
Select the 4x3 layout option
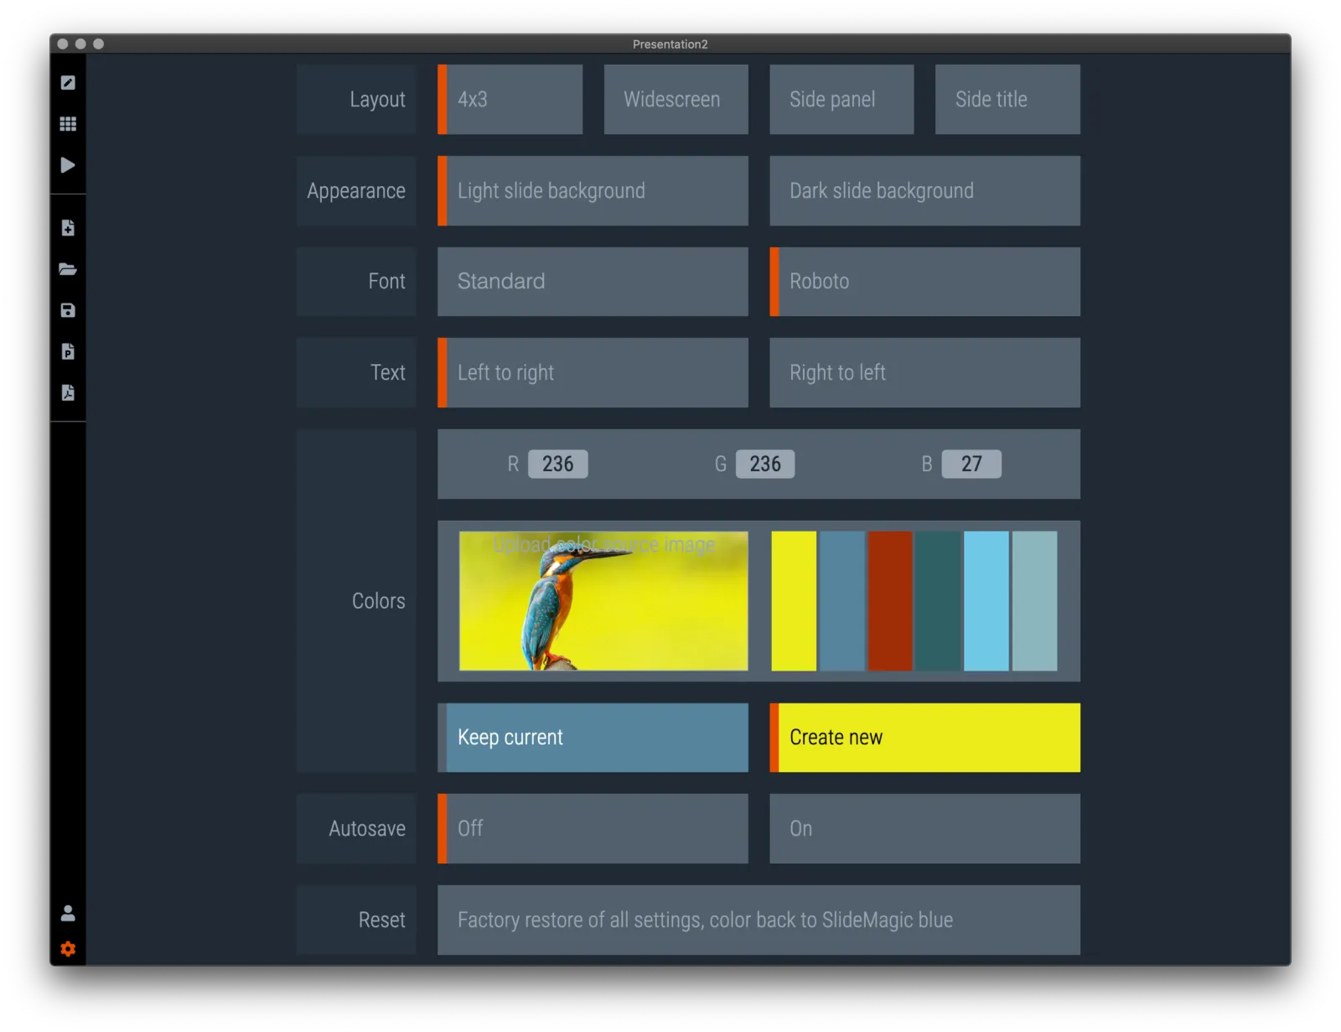510,99
